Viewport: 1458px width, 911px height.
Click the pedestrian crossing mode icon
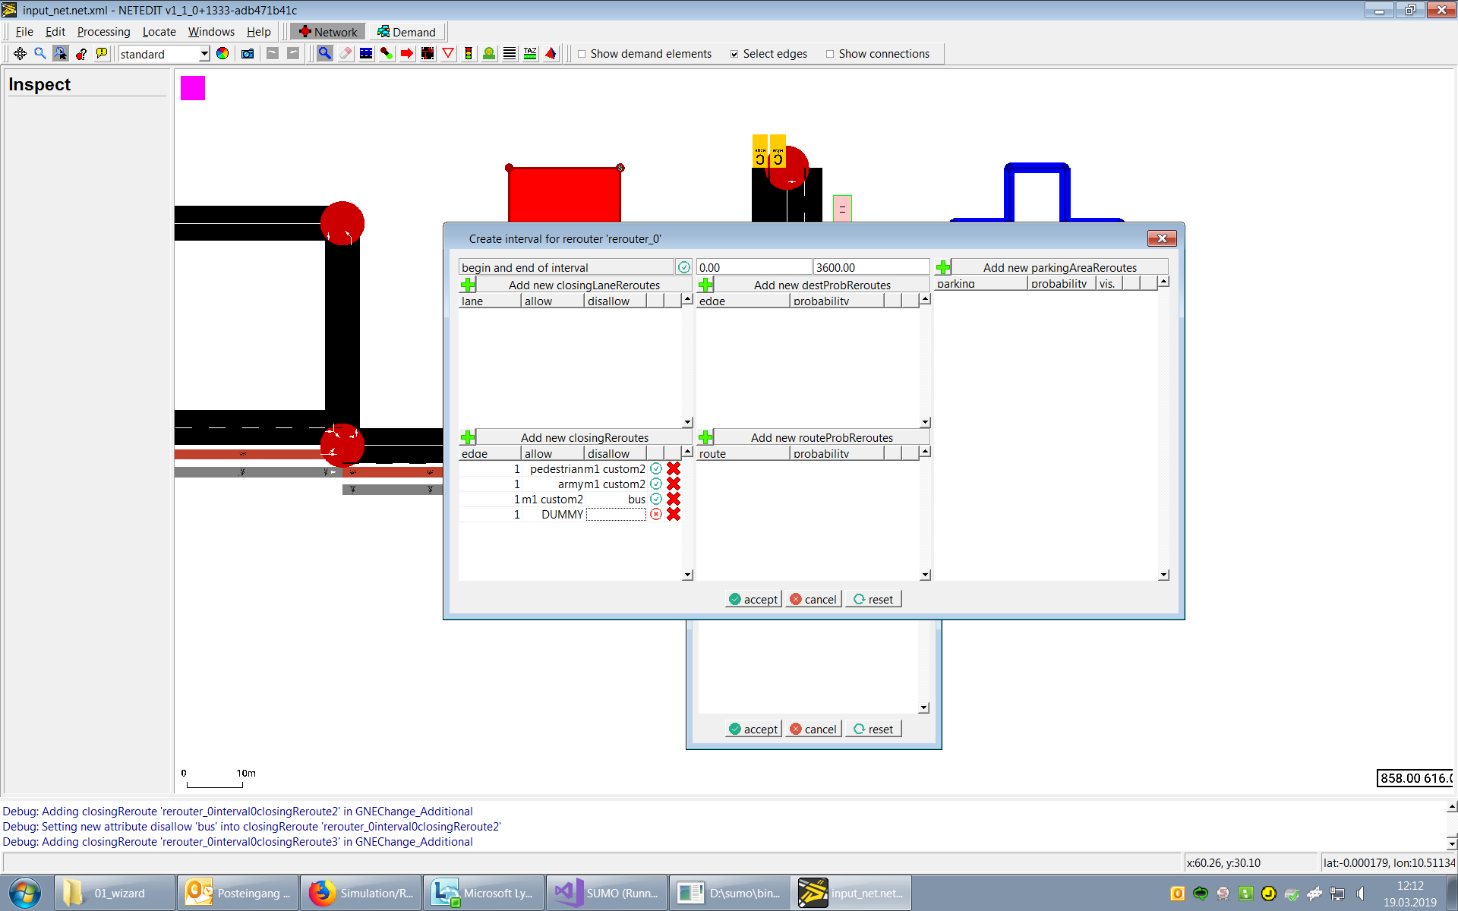(509, 54)
